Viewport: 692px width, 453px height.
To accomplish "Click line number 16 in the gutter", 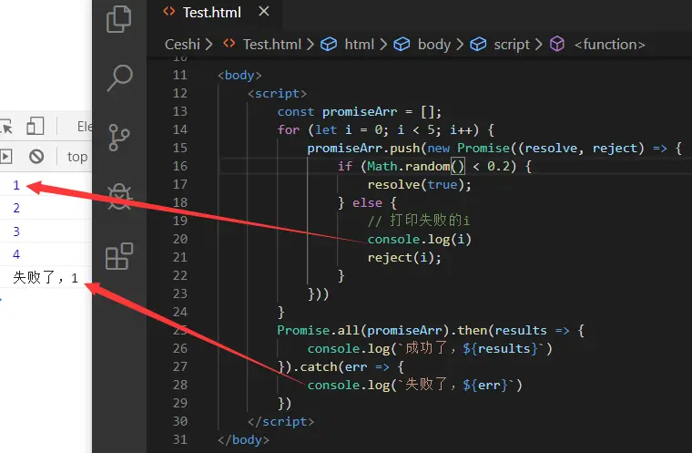I will tap(180, 166).
